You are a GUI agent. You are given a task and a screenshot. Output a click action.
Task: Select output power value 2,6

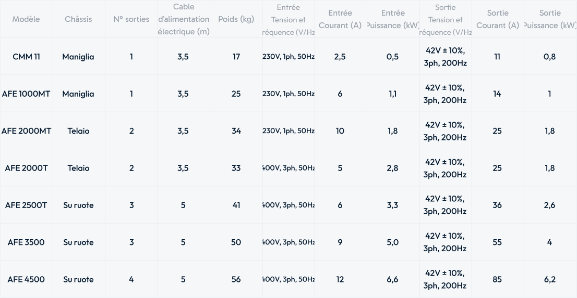coord(549,205)
